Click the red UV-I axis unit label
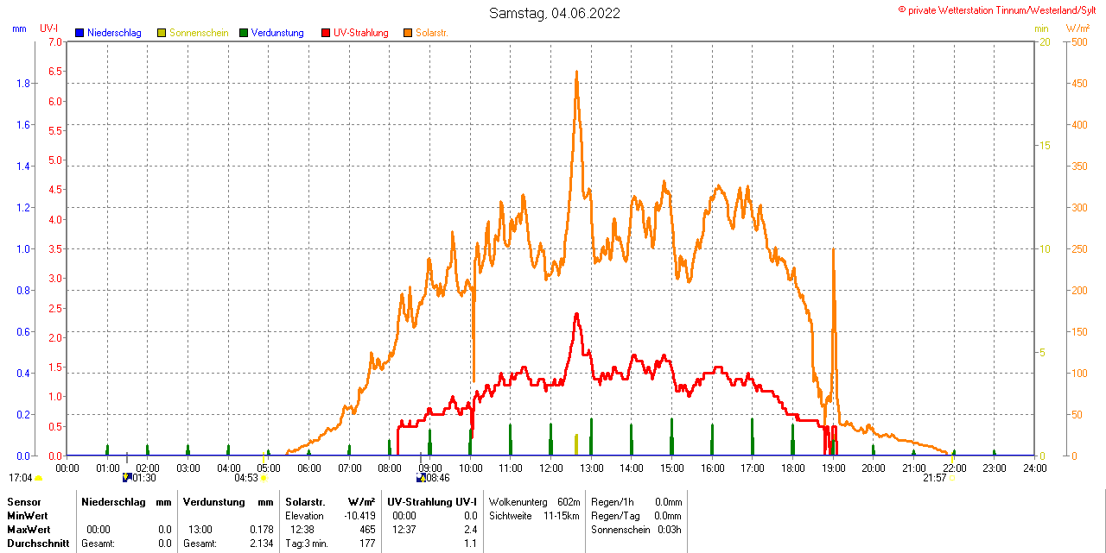 pos(49,28)
